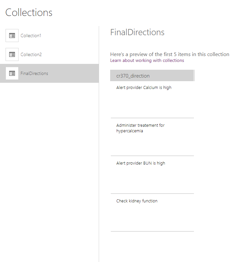Select the Alert provider Calcium is high row
248x262 pixels.
click(x=144, y=88)
